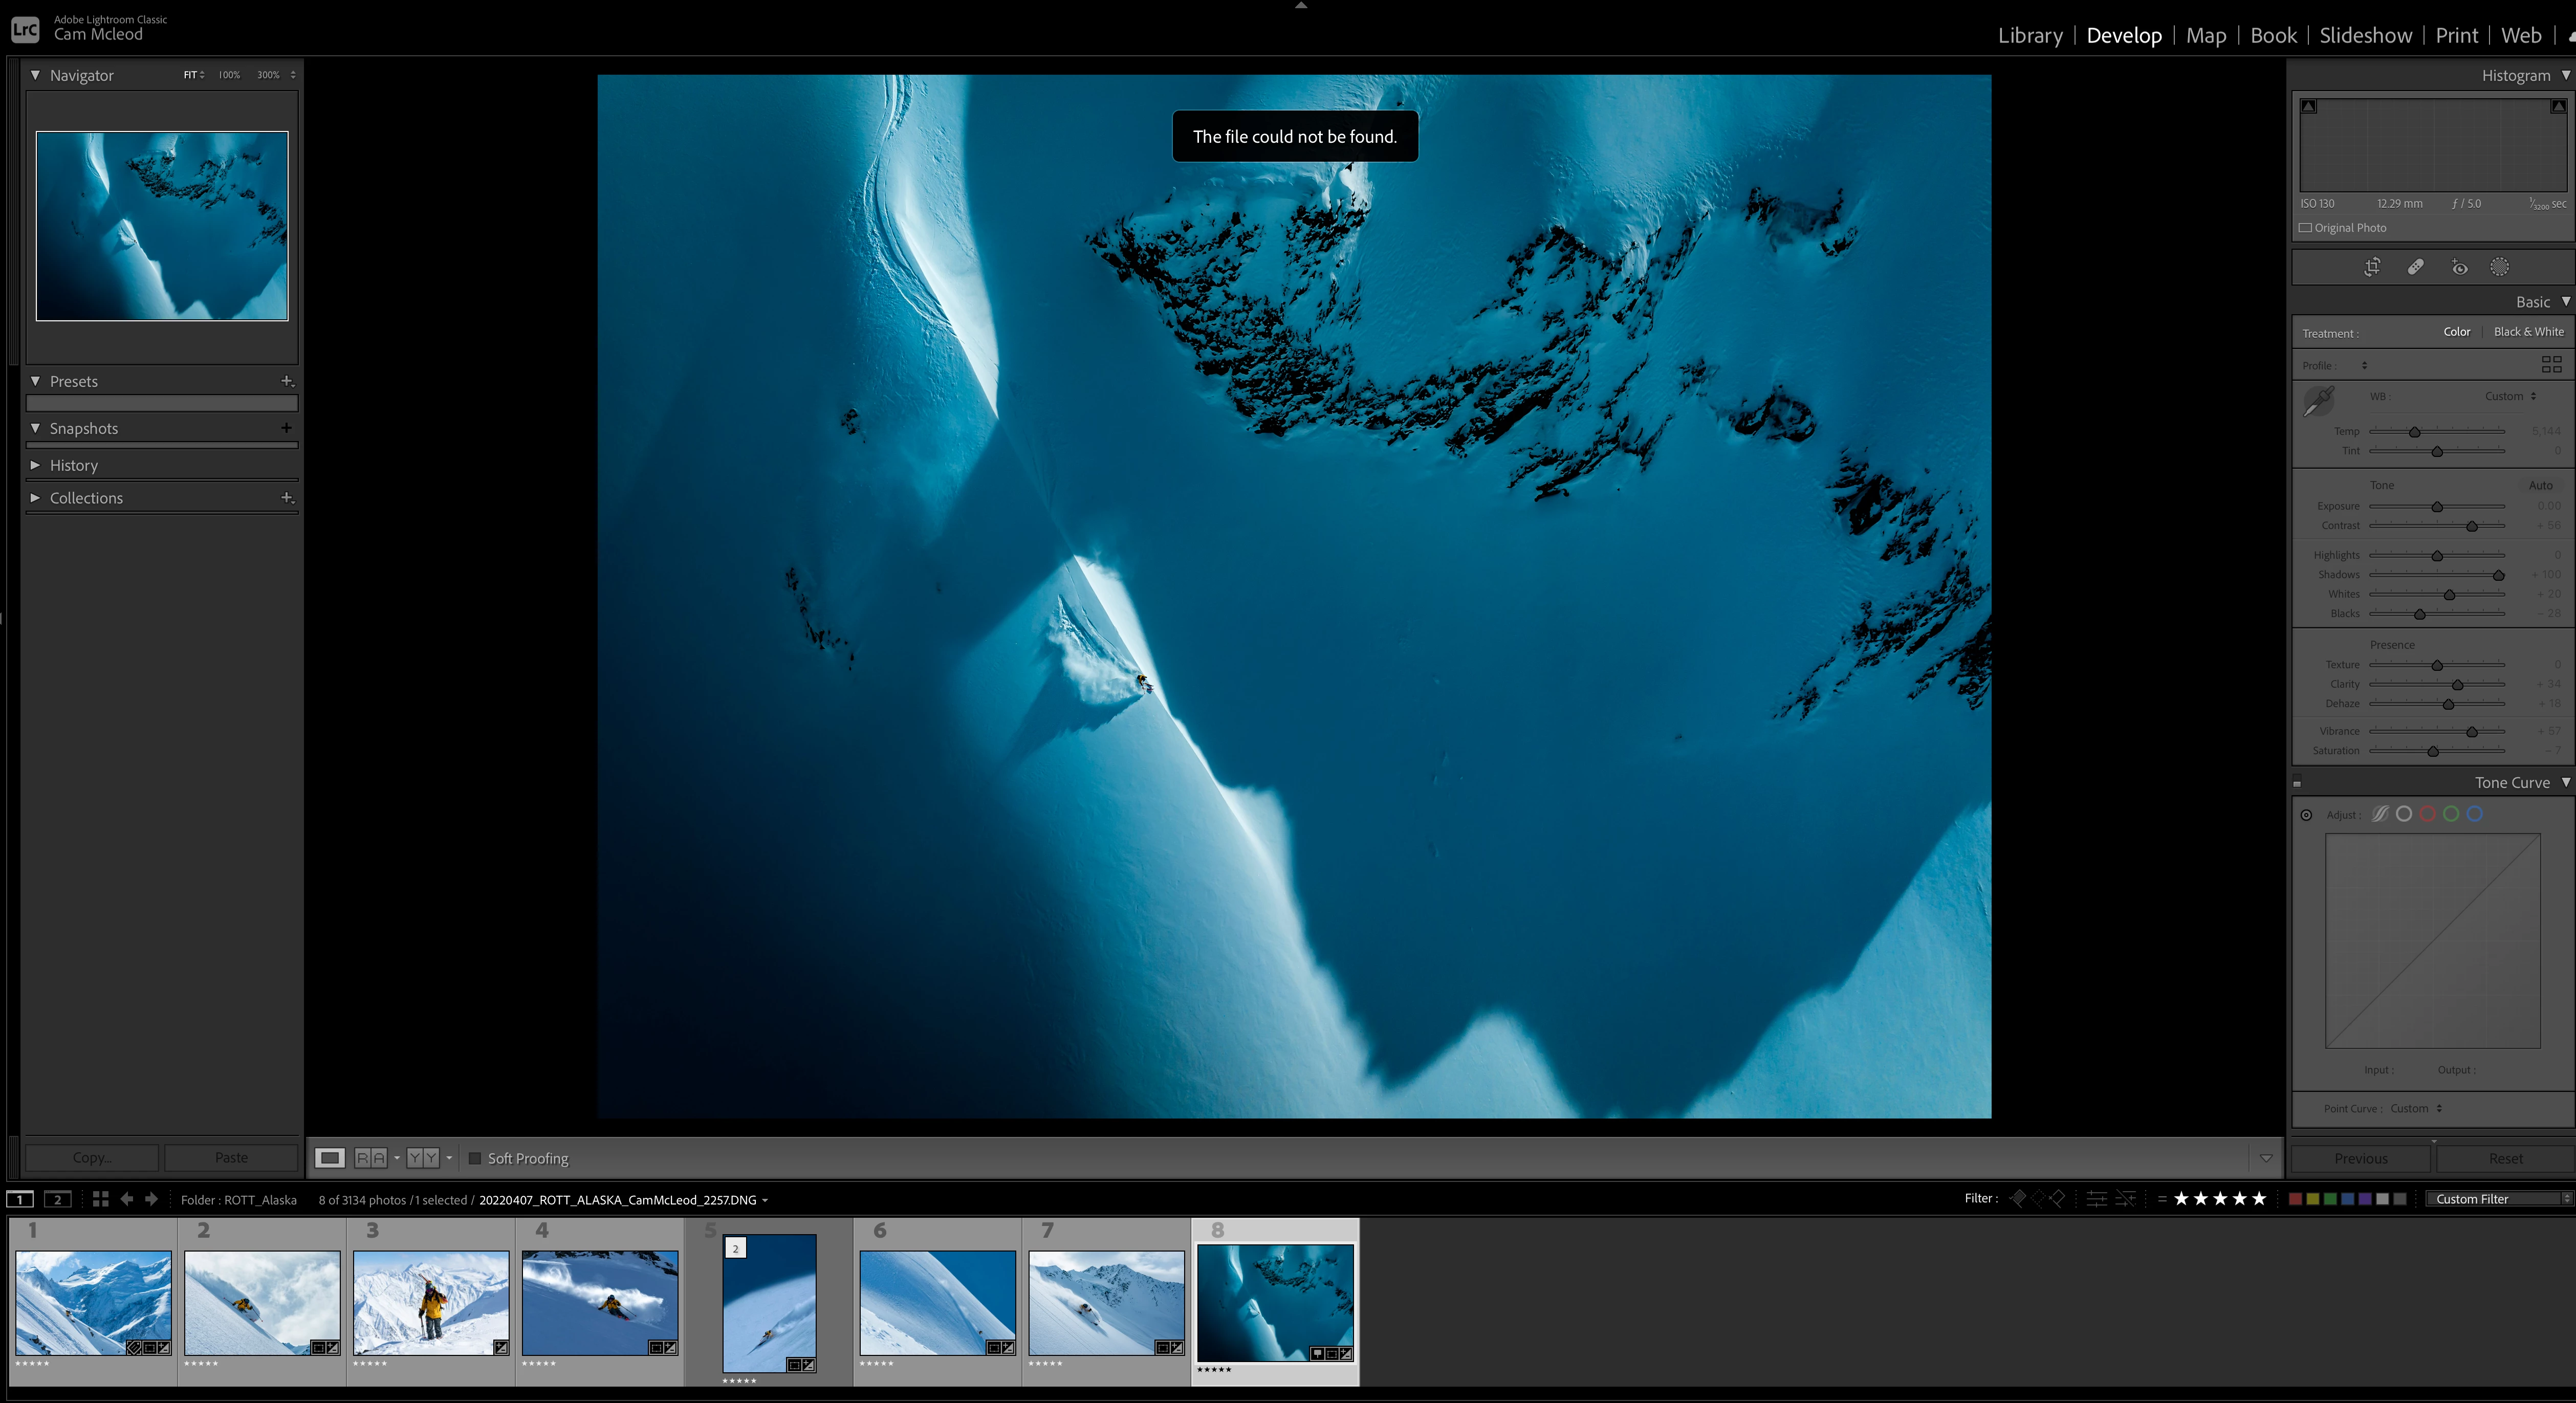Enable the Soft Proofing checkbox
The image size is (2576, 1403).
[x=475, y=1158]
